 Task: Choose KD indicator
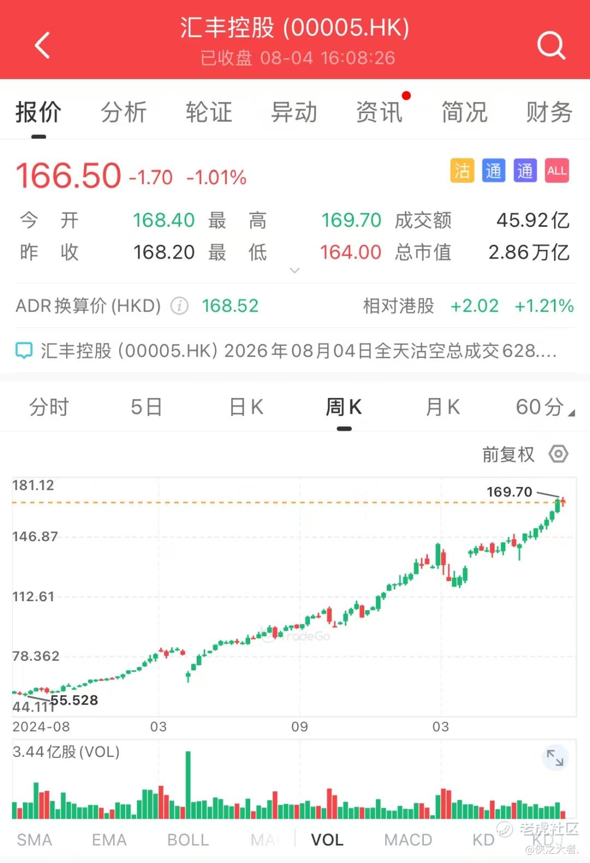point(483,839)
